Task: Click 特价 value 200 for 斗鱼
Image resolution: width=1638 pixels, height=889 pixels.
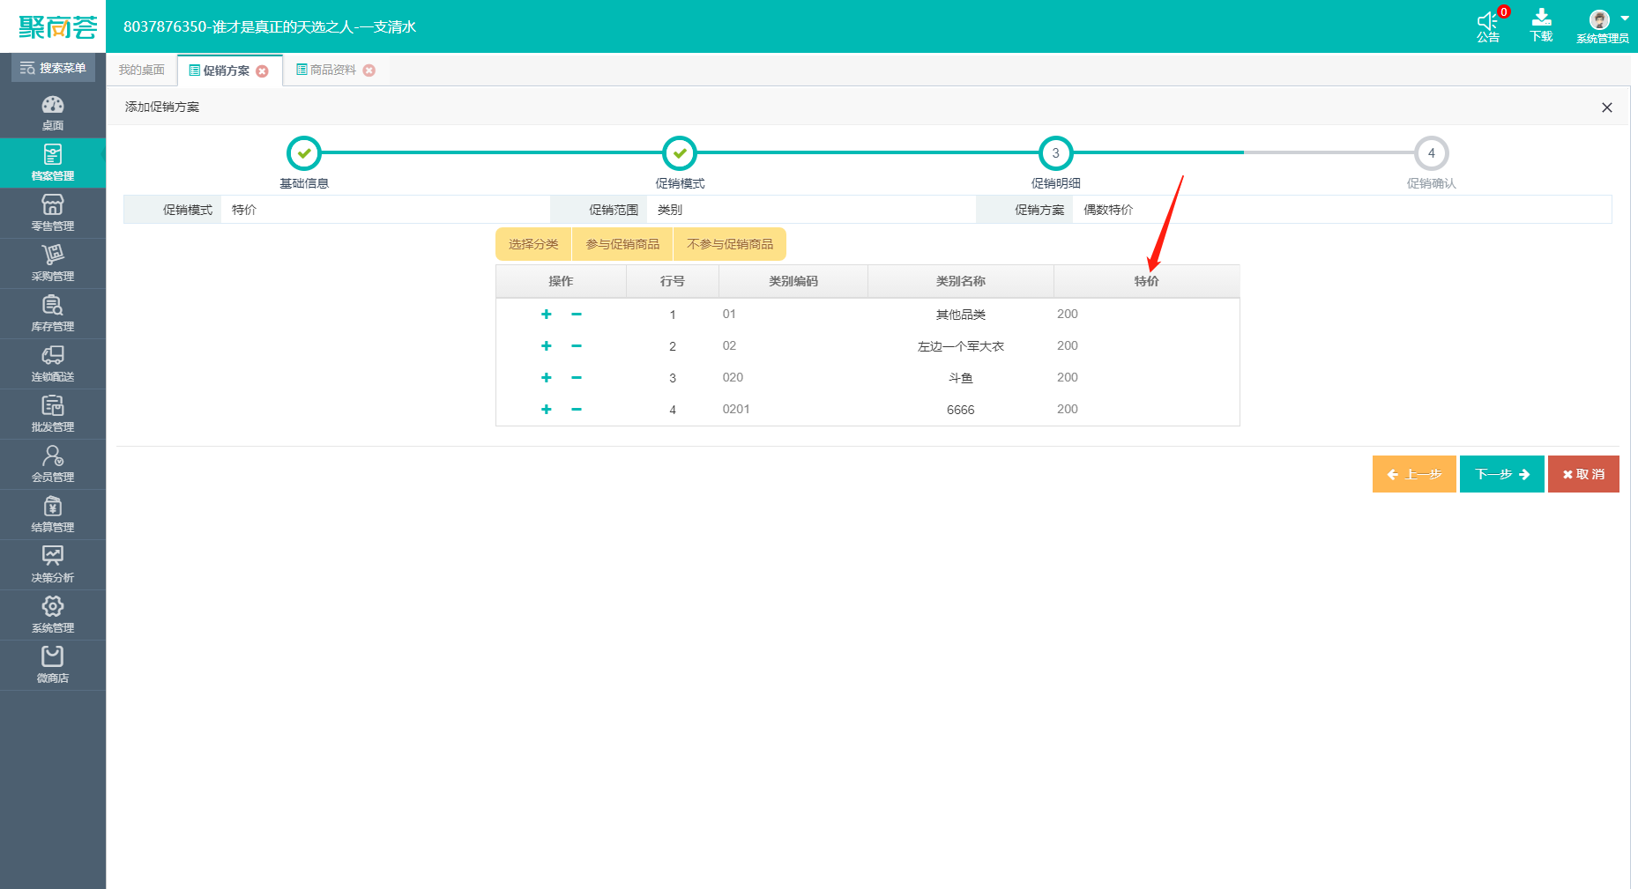Action: pos(1068,378)
